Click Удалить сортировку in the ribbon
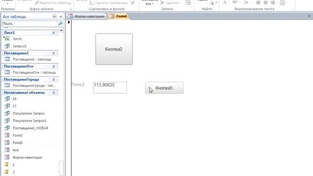Image resolution: width=313 pixels, height=176 pixels. pos(109,3)
